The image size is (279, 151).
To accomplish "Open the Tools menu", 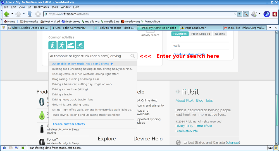I will (x=55, y=7).
